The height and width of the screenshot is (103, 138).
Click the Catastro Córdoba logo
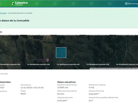pos(20,3)
